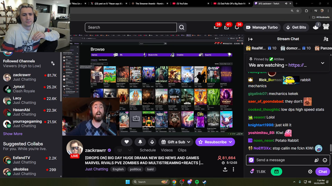Click the purple Chat send button
Image resolution: width=332 pixels, height=186 pixels.
323,172
